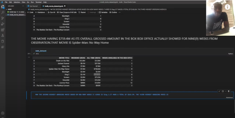The height and width of the screenshot is (118, 235).
Task: Open the Run and Debug view
Action: coord(3,24)
